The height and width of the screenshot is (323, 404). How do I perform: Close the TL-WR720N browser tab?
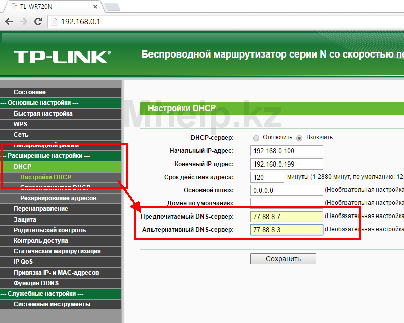pyautogui.click(x=95, y=7)
